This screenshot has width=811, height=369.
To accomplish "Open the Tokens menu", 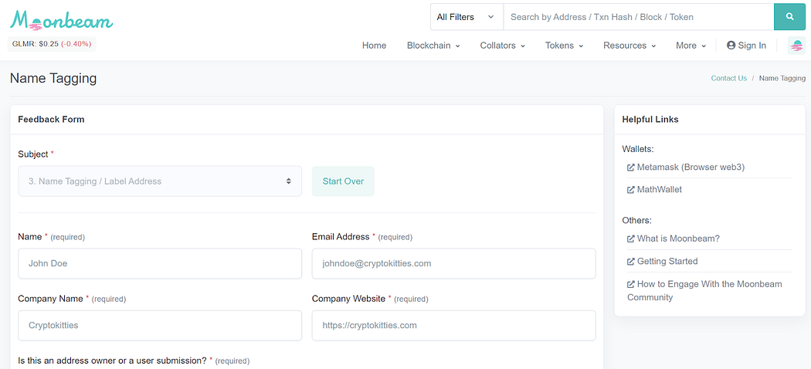I will click(564, 46).
